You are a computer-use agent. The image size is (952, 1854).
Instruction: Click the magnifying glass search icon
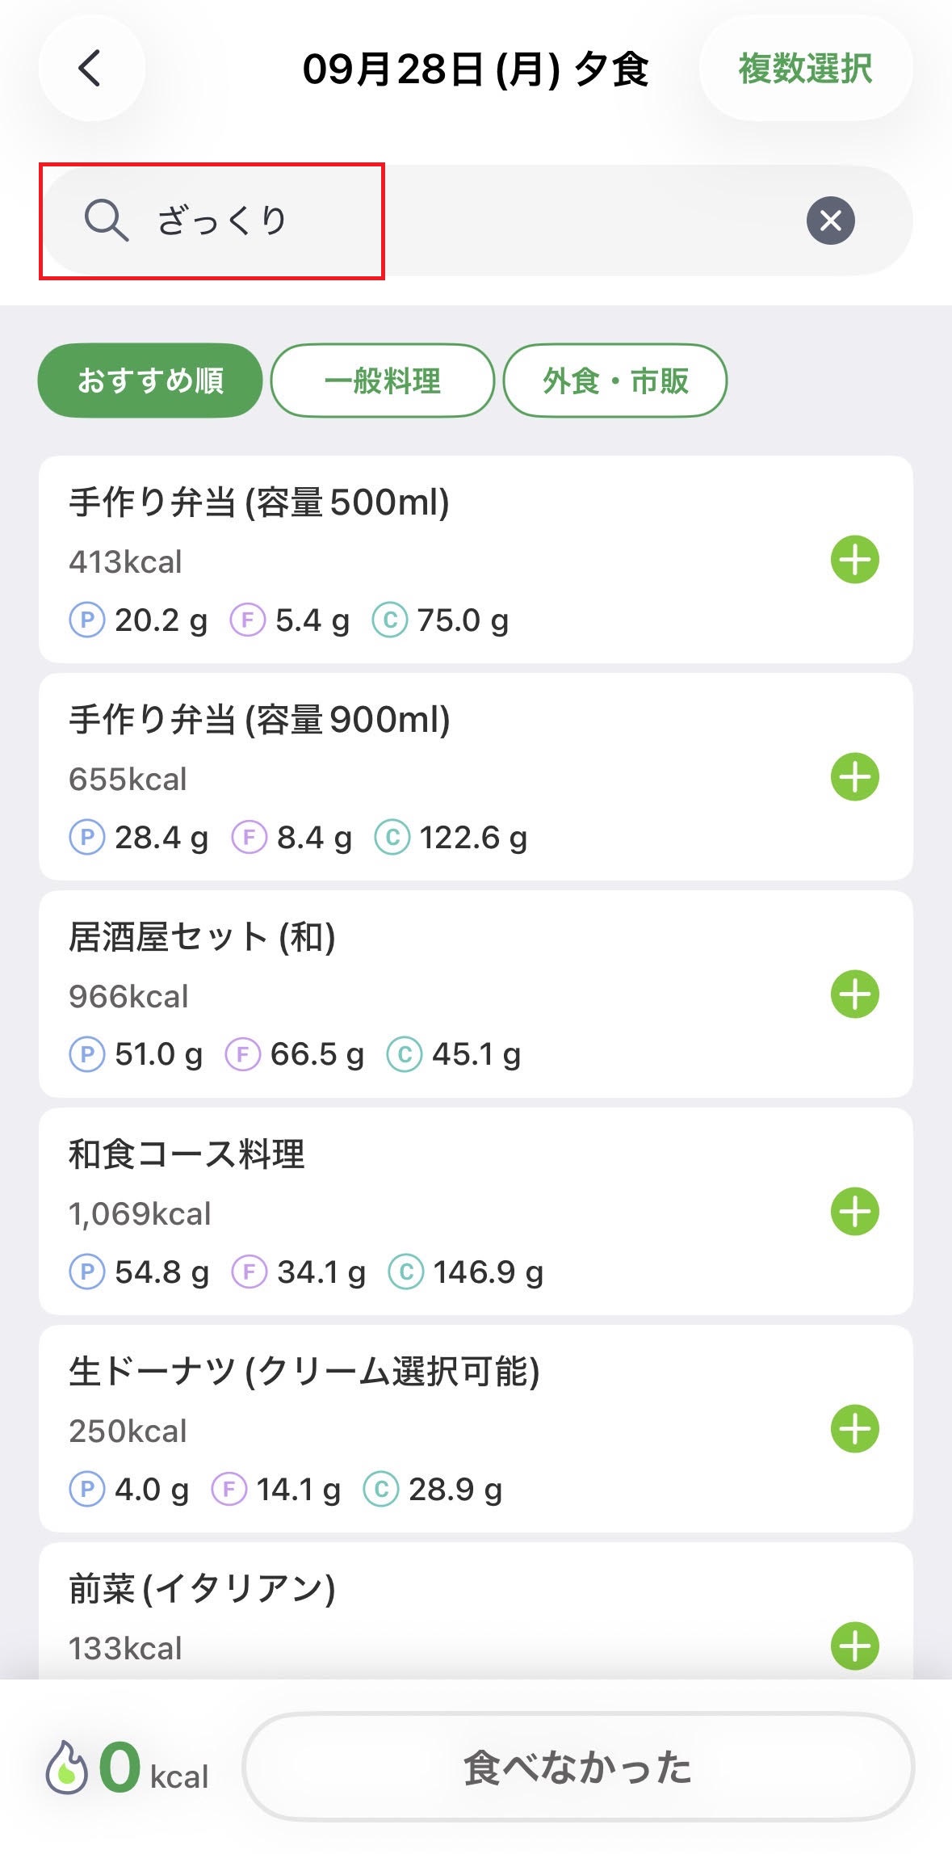pyautogui.click(x=107, y=221)
